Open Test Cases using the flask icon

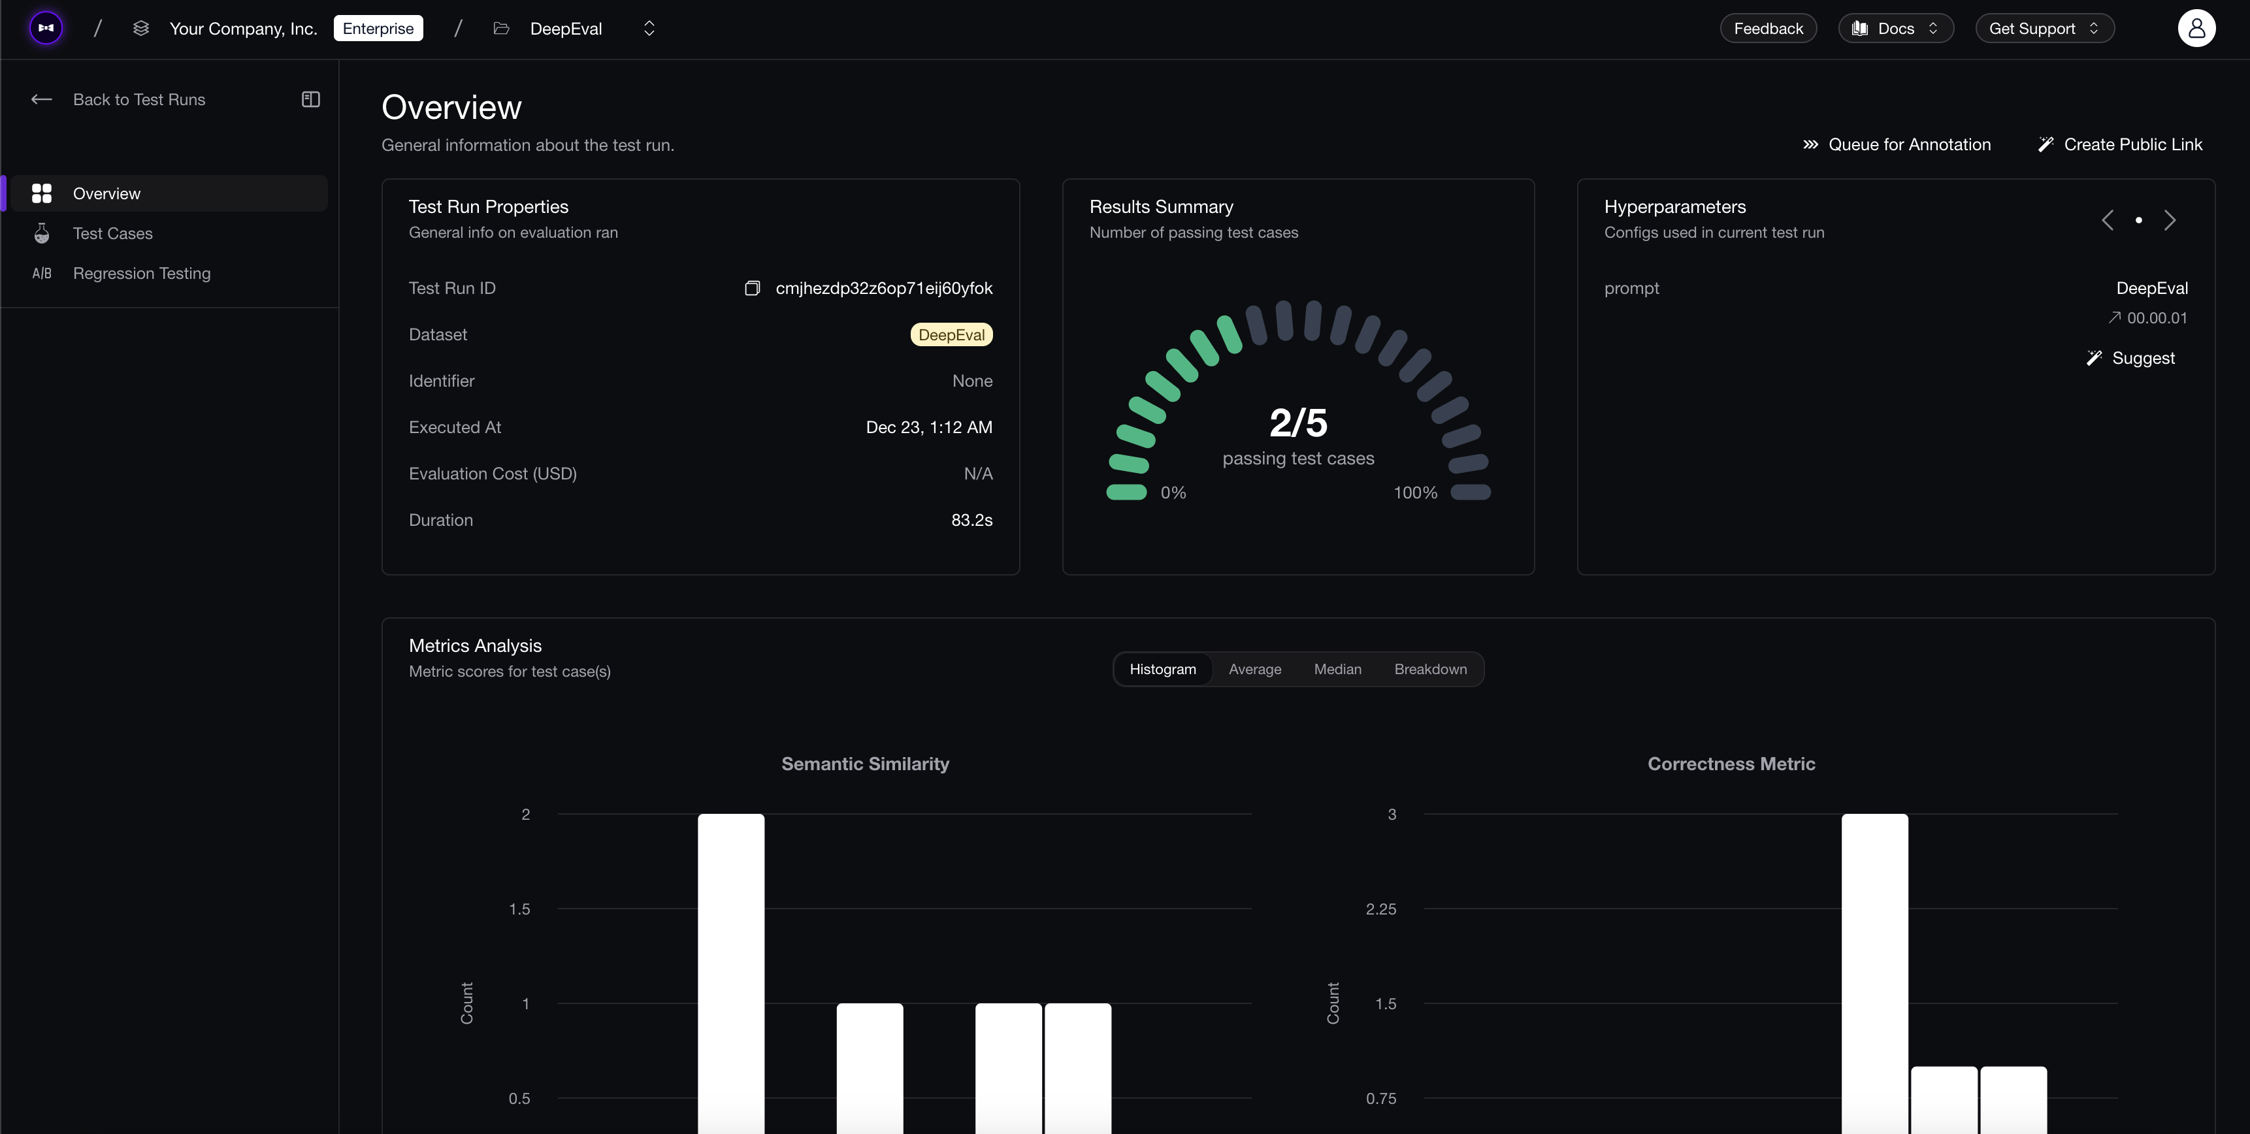click(x=42, y=233)
